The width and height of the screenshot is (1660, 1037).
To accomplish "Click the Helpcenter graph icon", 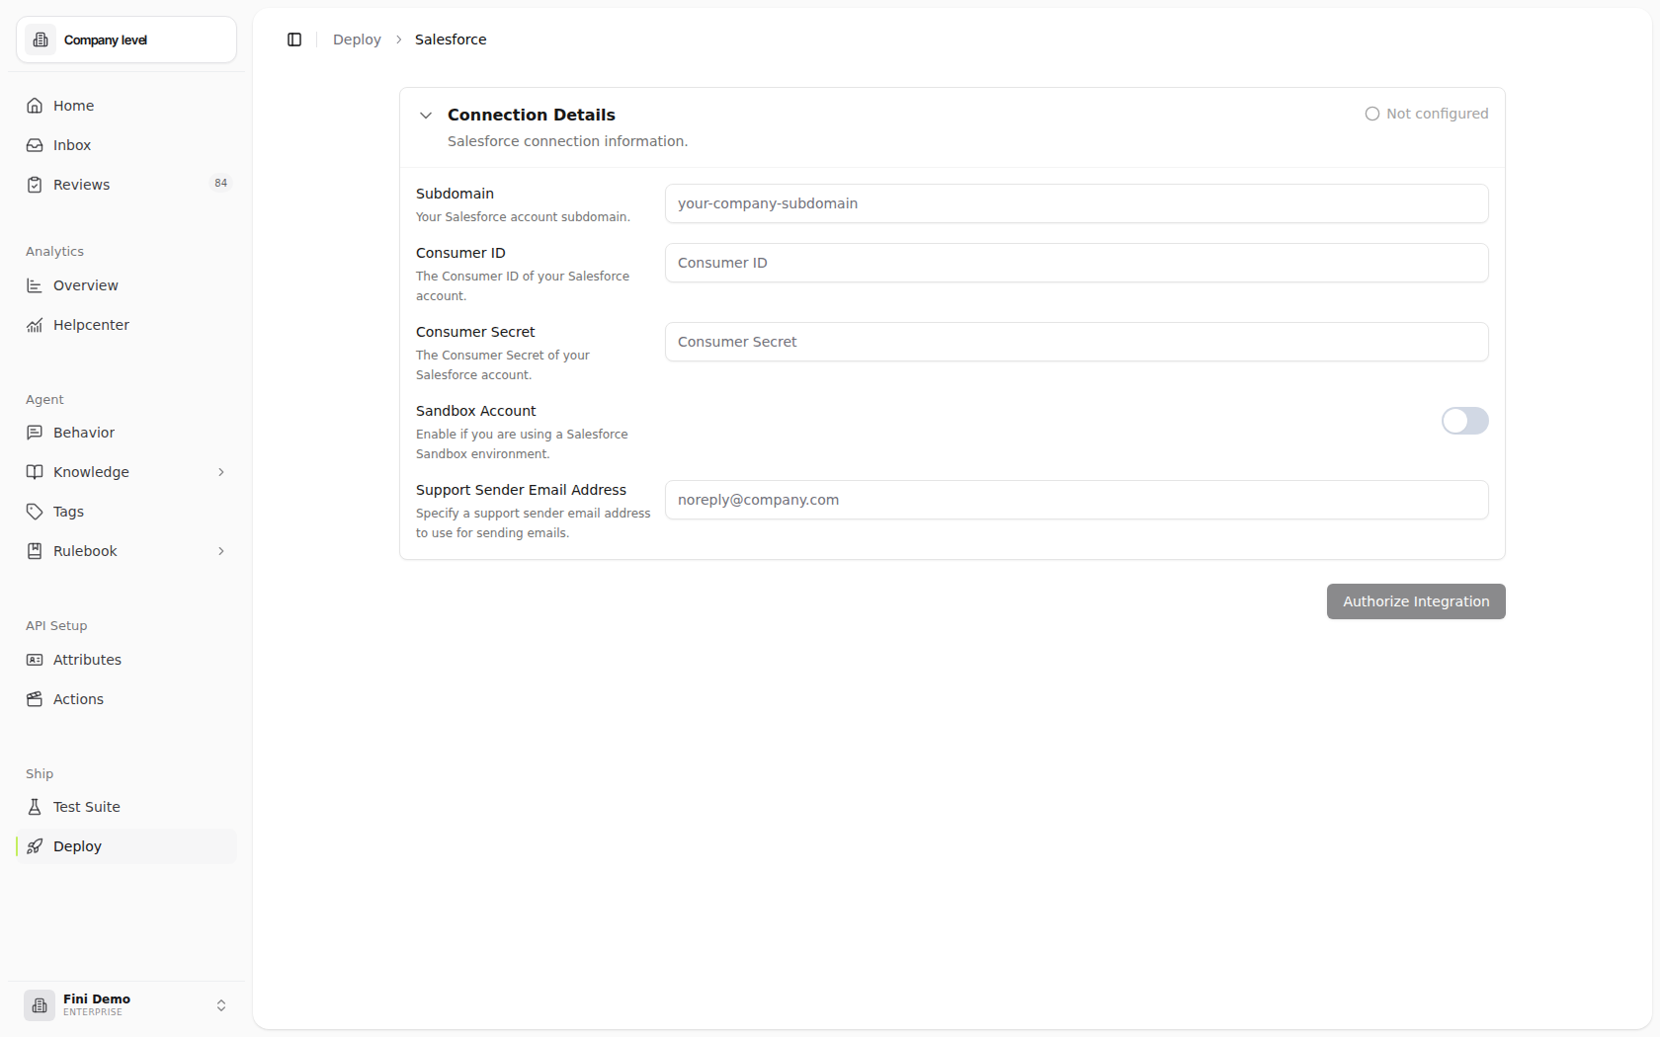I will [x=35, y=325].
